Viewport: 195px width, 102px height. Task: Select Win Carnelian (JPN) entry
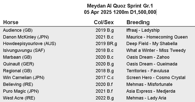point(25,78)
